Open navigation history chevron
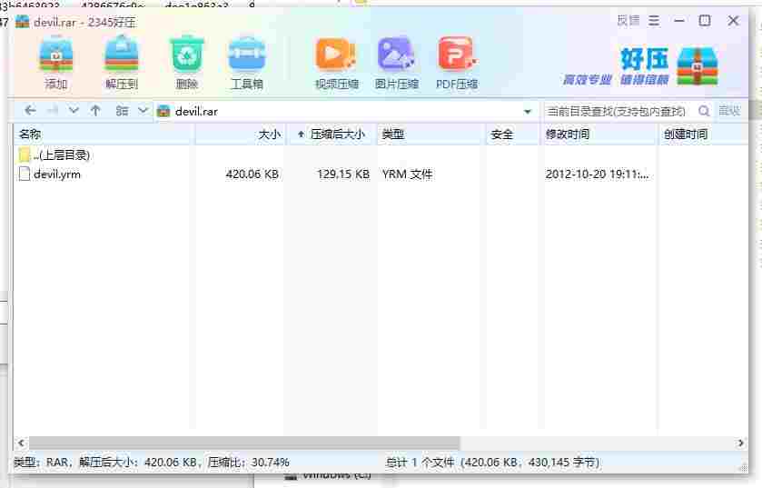Viewport: 762px width, 488px height. click(x=74, y=111)
